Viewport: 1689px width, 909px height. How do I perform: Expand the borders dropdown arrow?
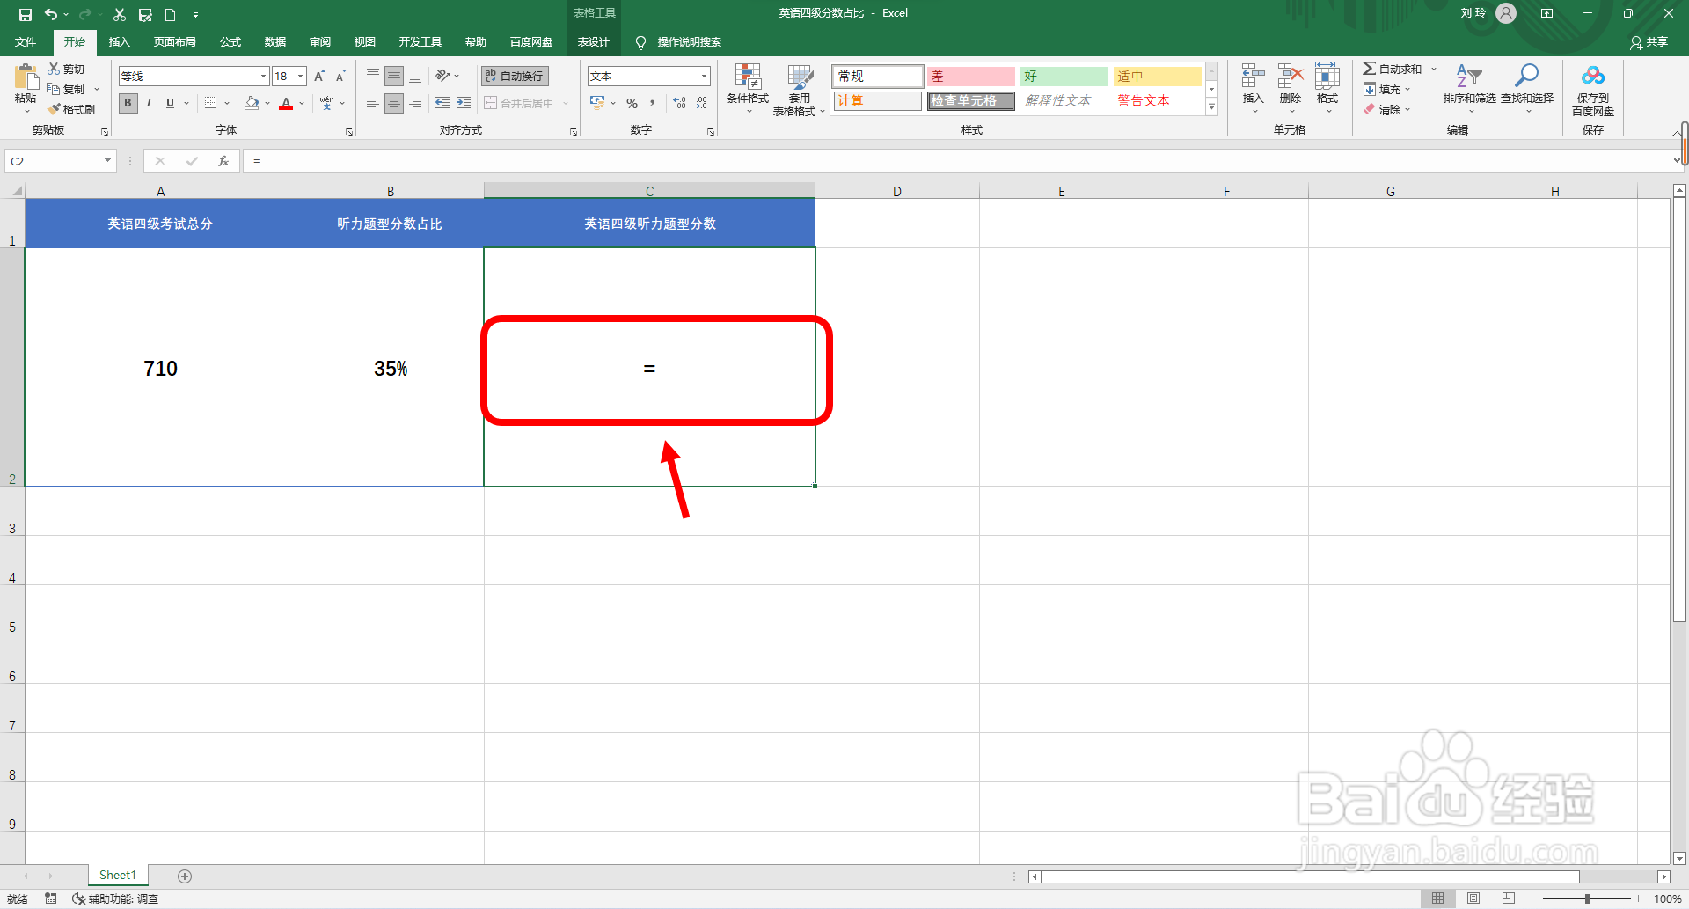[x=227, y=103]
